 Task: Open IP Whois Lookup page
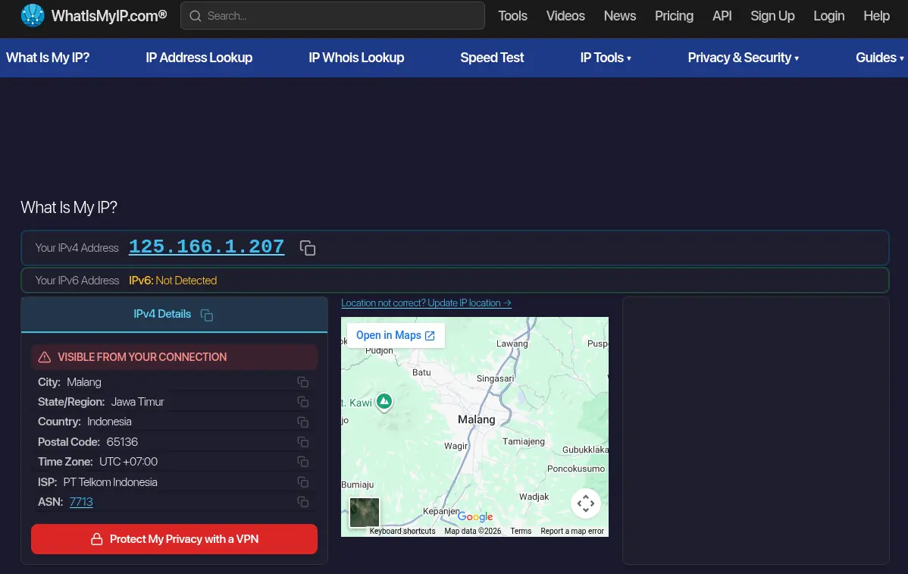click(x=356, y=58)
